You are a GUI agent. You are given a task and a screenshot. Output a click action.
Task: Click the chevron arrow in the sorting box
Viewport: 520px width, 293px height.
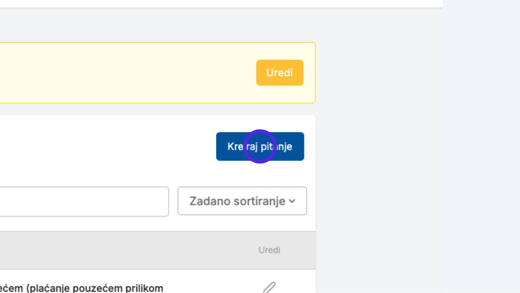click(292, 201)
